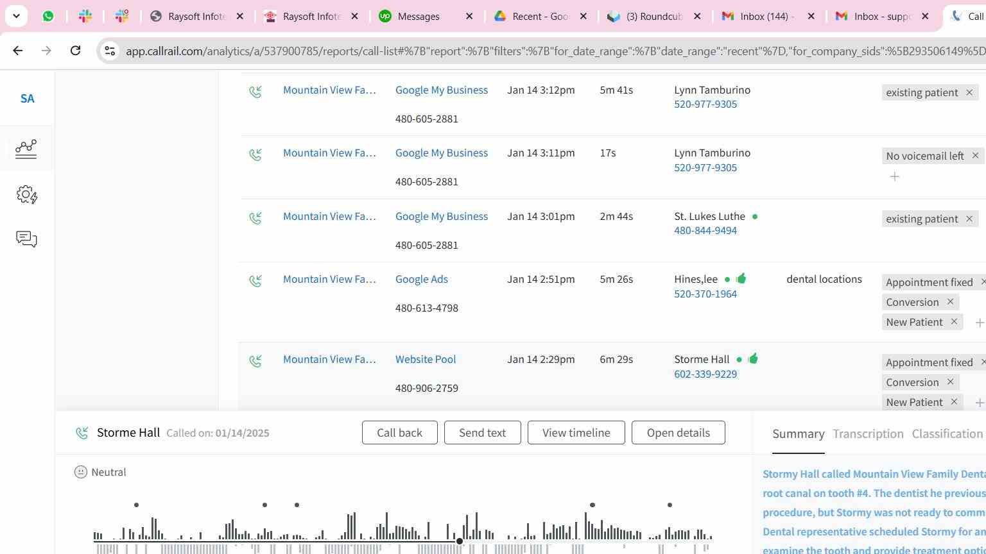Close the Inbox (144) tab

click(x=811, y=16)
